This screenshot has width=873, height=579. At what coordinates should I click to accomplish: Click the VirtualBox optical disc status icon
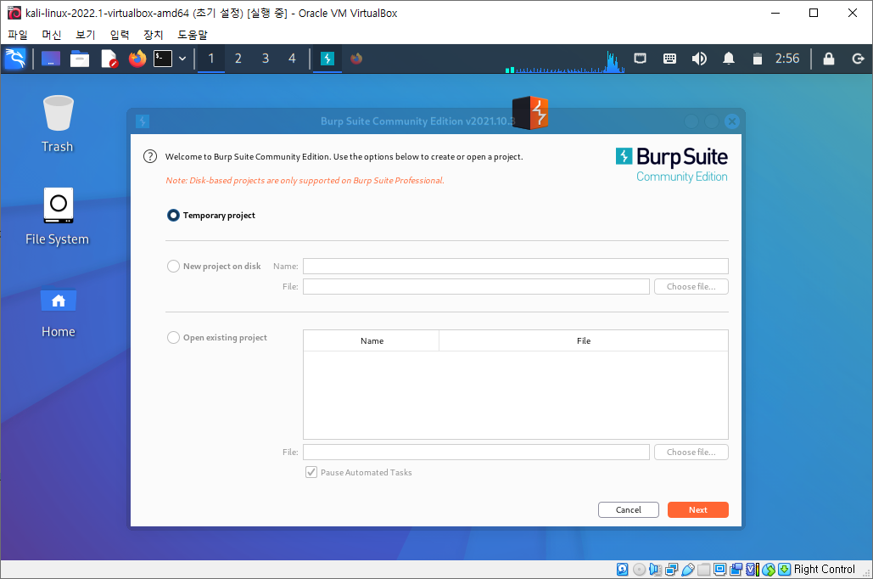pos(639,569)
